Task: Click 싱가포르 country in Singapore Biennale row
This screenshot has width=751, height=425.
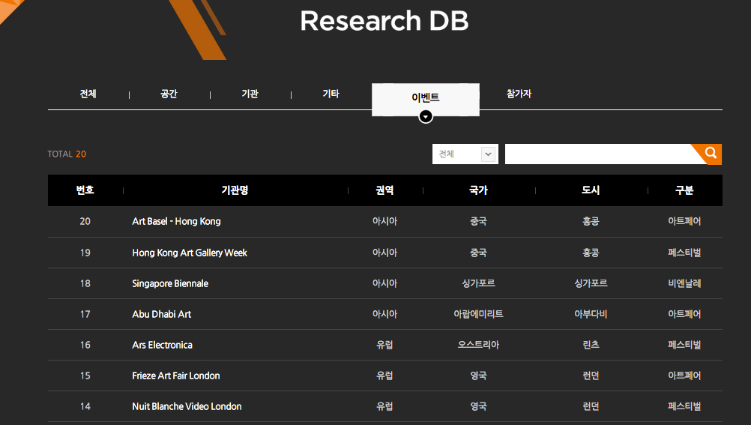Action: [x=478, y=283]
